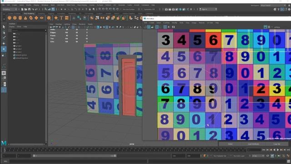Open the Script Editor icon beside the command line

(x=289, y=161)
